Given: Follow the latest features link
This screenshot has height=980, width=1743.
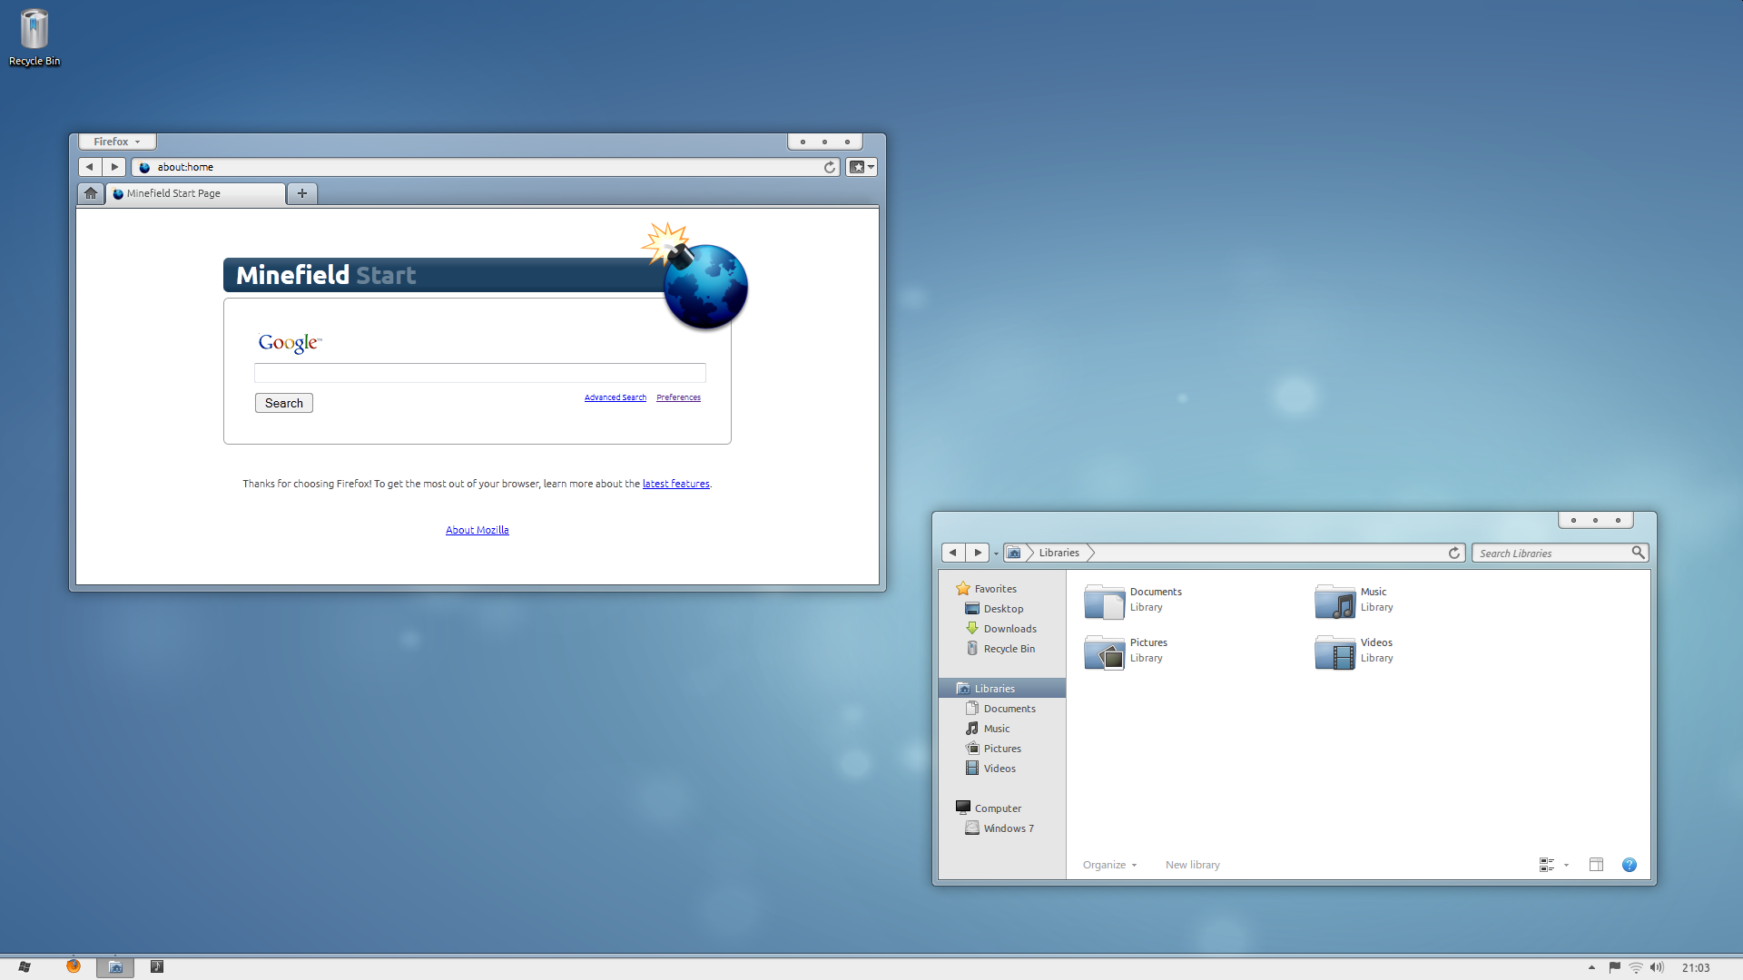Looking at the screenshot, I should [676, 484].
